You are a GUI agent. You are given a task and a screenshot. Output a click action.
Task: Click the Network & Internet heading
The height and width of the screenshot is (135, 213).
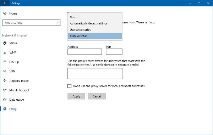click(15, 35)
